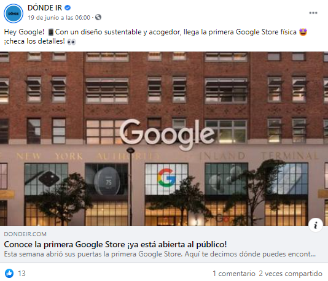Viewport: 328px width, 281px height.
Task: Click the star-eyes emoji in post text
Action: [303, 32]
